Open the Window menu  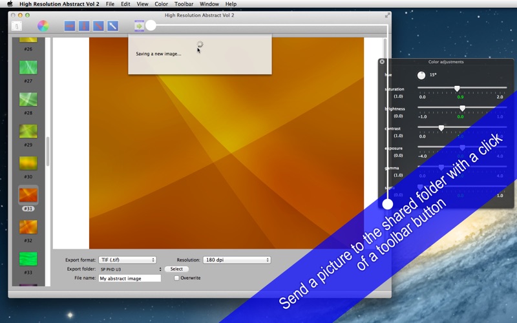click(209, 4)
